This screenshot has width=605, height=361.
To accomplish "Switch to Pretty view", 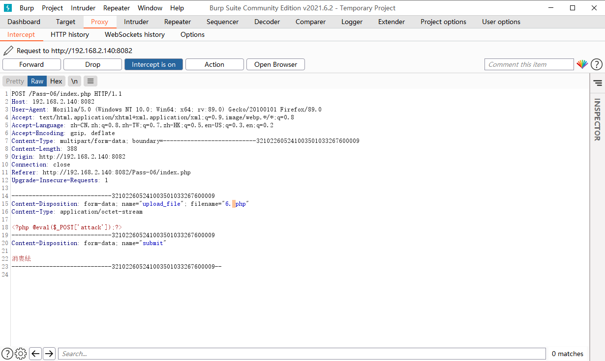I will pos(15,81).
